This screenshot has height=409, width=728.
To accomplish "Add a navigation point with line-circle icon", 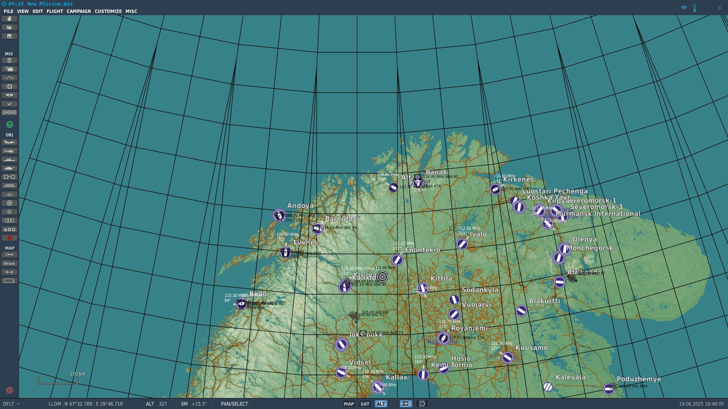I will tap(9, 194).
